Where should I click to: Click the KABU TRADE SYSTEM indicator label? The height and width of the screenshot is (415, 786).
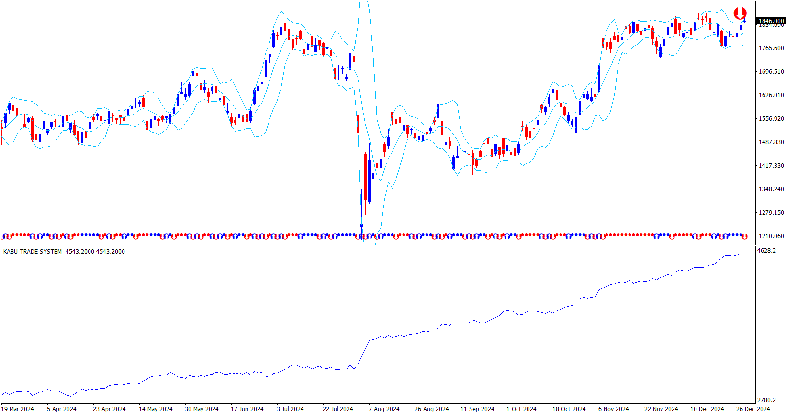33,252
